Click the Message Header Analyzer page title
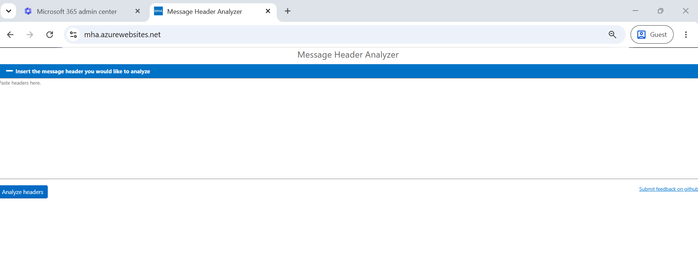The image size is (698, 256). tap(348, 55)
